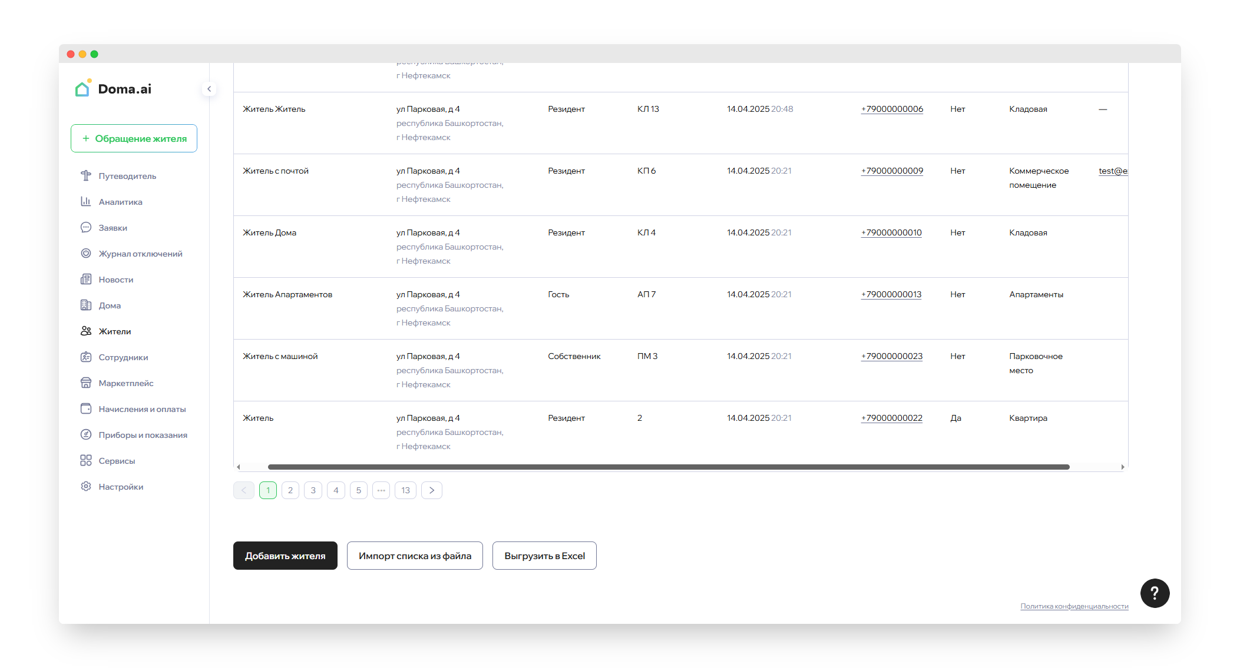Image resolution: width=1240 pixels, height=668 pixels.
Task: Open the Аналитика chart icon
Action: tap(86, 202)
